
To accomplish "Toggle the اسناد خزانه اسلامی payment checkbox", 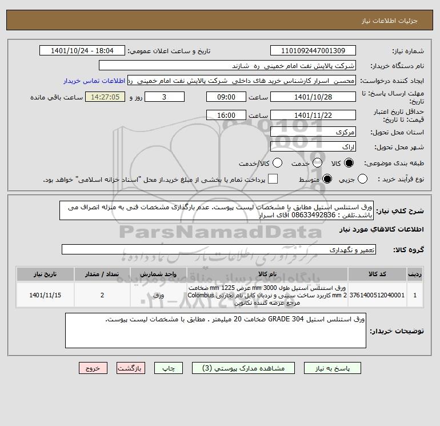I will click(273, 179).
